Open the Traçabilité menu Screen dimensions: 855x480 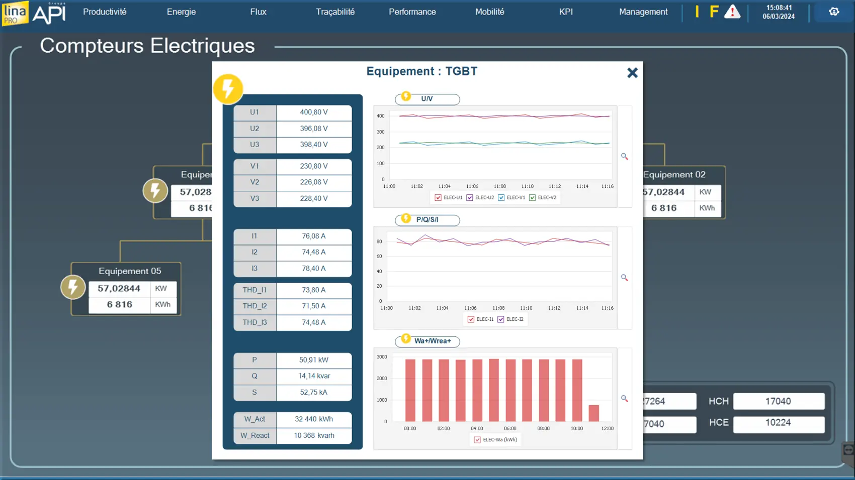[335, 12]
